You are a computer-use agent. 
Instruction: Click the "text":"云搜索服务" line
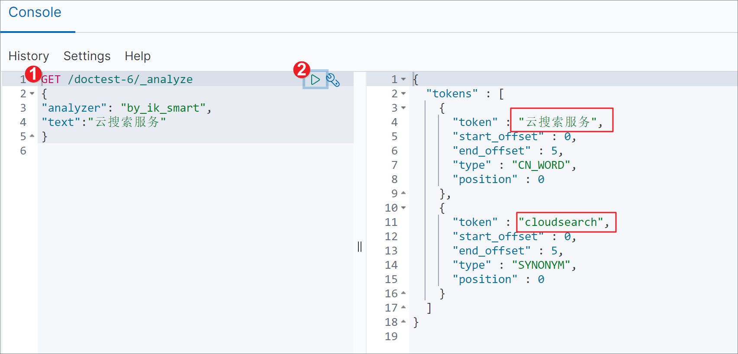pyautogui.click(x=104, y=122)
